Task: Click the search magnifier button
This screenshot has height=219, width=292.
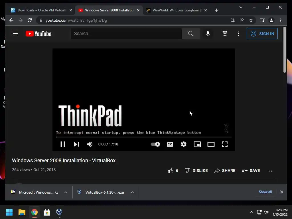Action: [x=190, y=34]
